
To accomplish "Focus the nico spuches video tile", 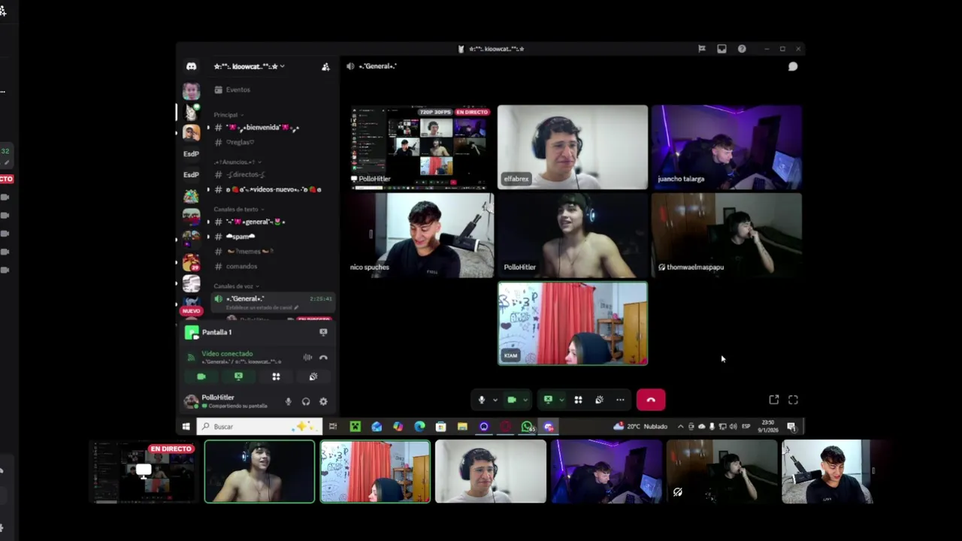I will click(x=419, y=235).
